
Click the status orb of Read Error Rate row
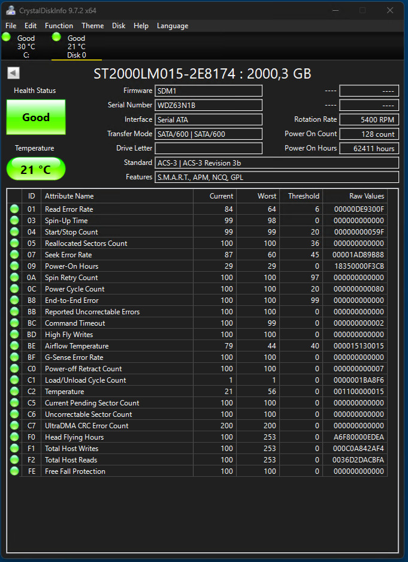tap(14, 209)
